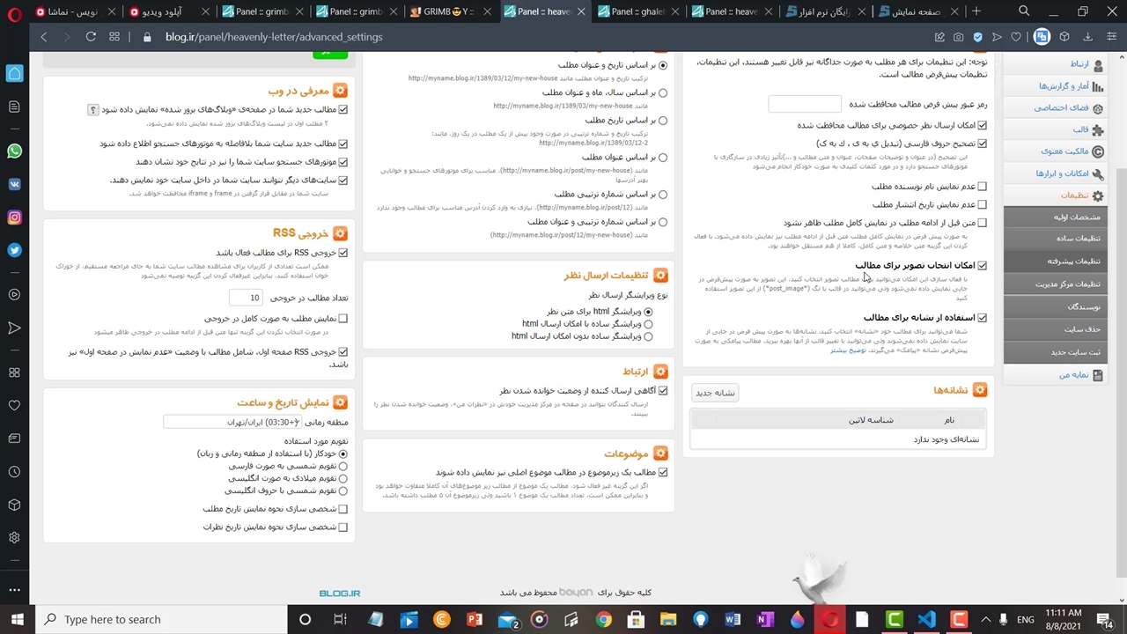The height and width of the screenshot is (634, 1127).
Task: Expand the آمار و گزارش‌ها menu section
Action: (1064, 86)
